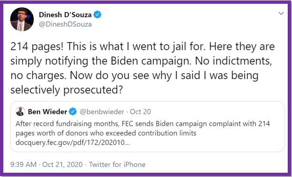Click the '9:39 AM' tweet timestamp
This screenshot has width=292, height=177.
coord(23,165)
